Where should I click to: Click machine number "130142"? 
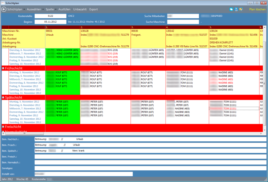tap(170, 31)
